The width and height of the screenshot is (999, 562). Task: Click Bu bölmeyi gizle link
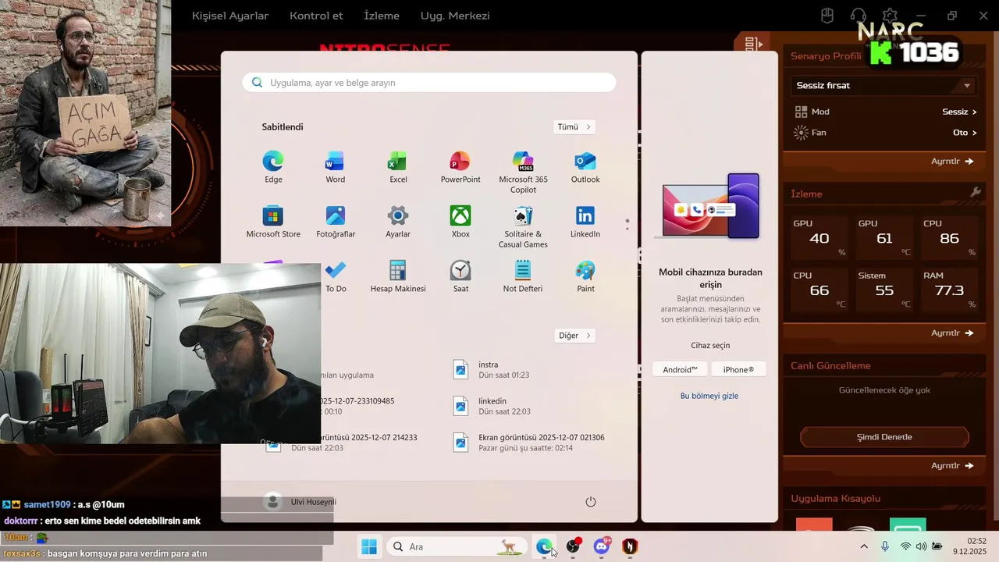(709, 396)
